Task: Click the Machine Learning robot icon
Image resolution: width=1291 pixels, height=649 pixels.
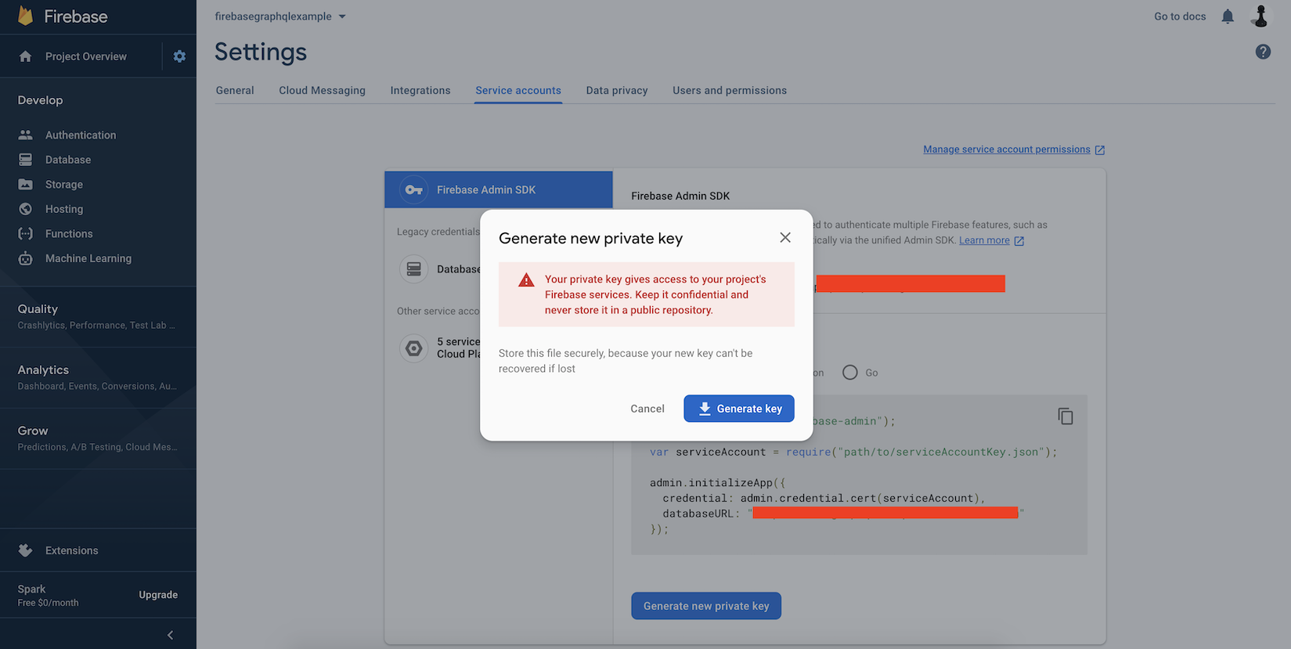Action: coord(25,258)
